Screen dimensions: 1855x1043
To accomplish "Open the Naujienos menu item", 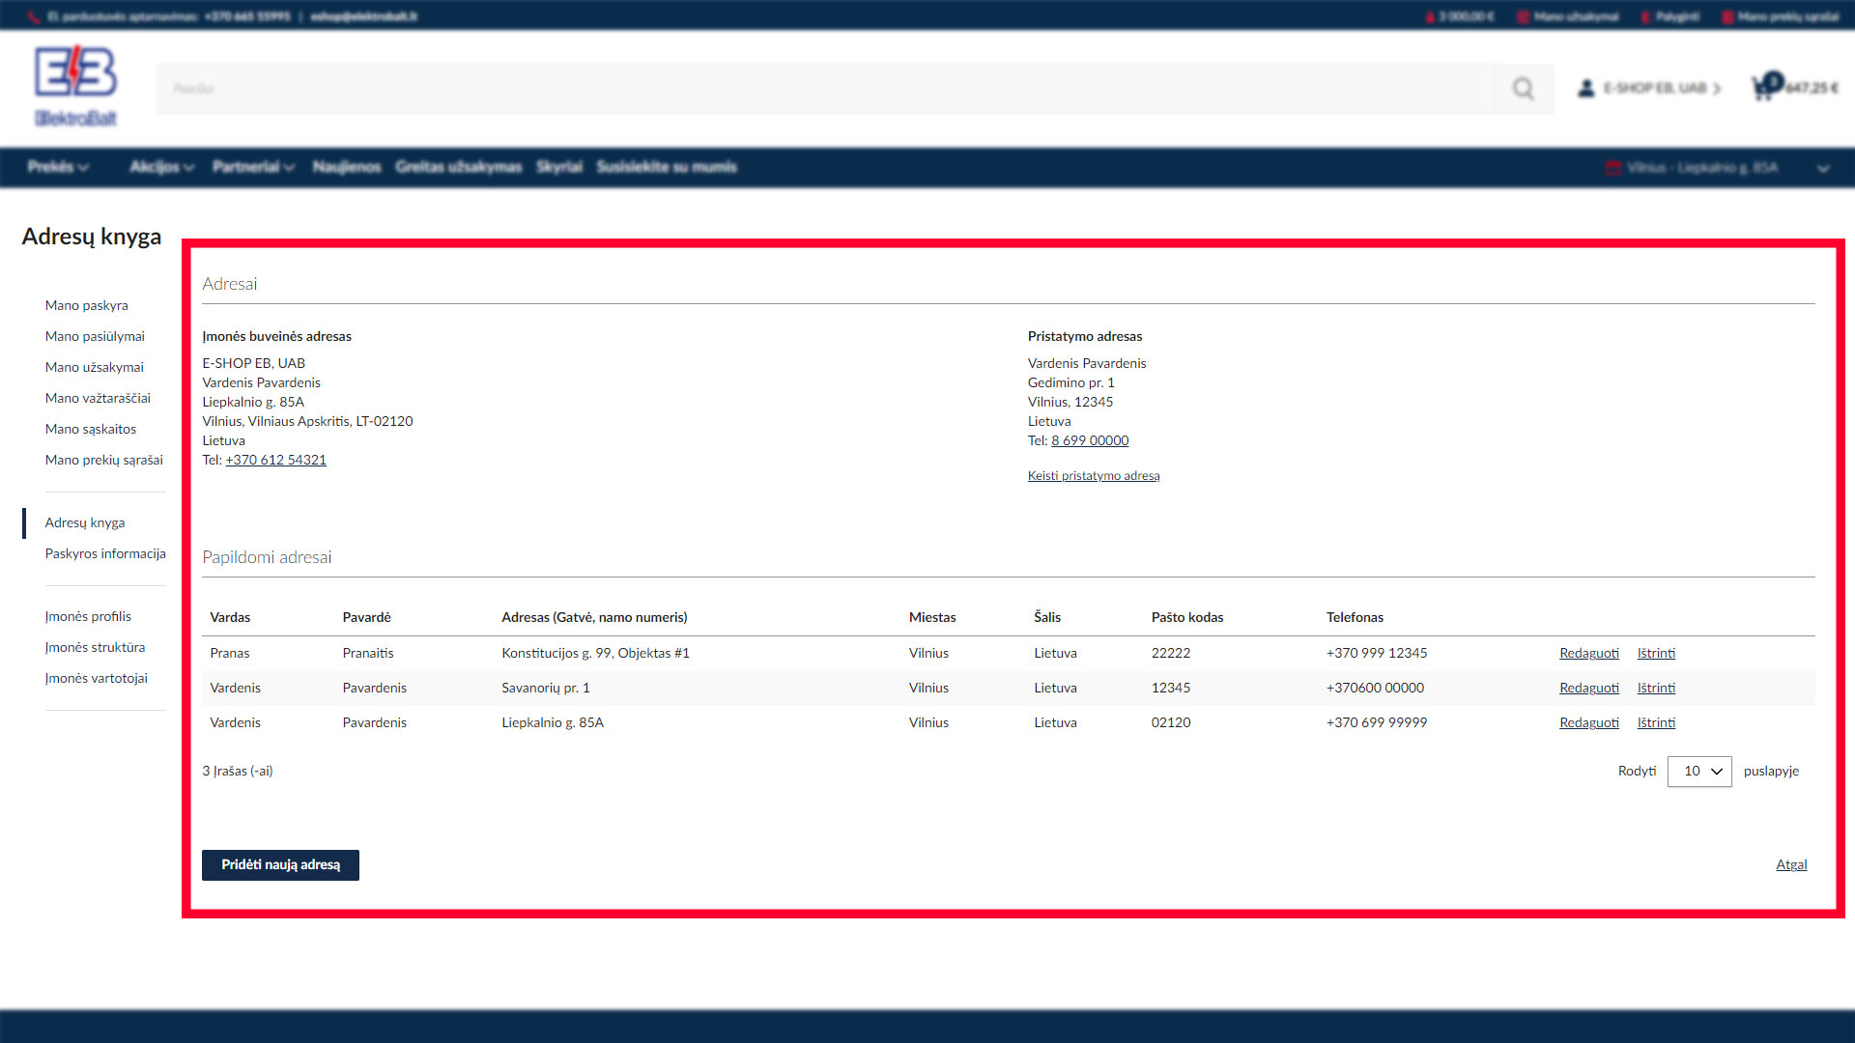I will pos(347,167).
